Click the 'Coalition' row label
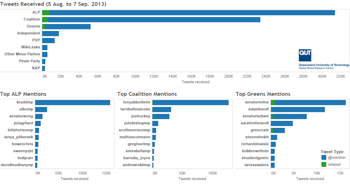 32,19
